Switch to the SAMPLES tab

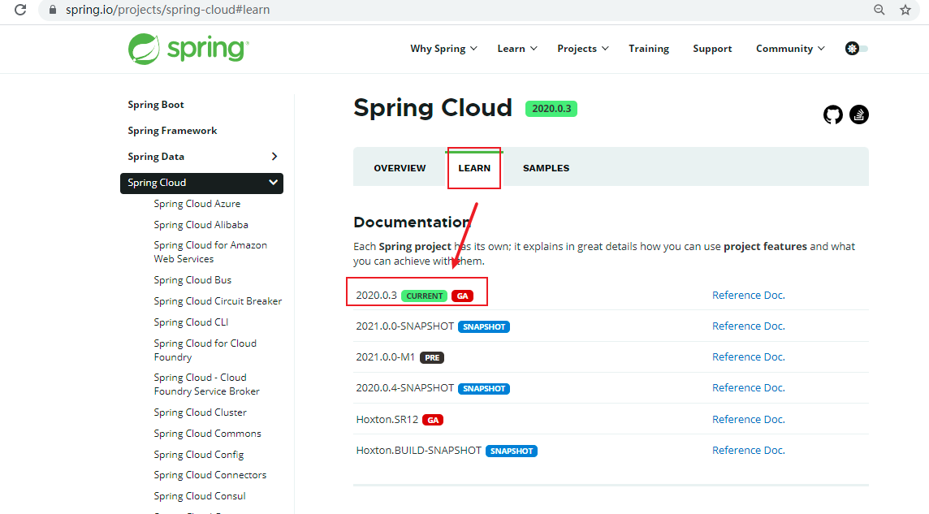[546, 168]
